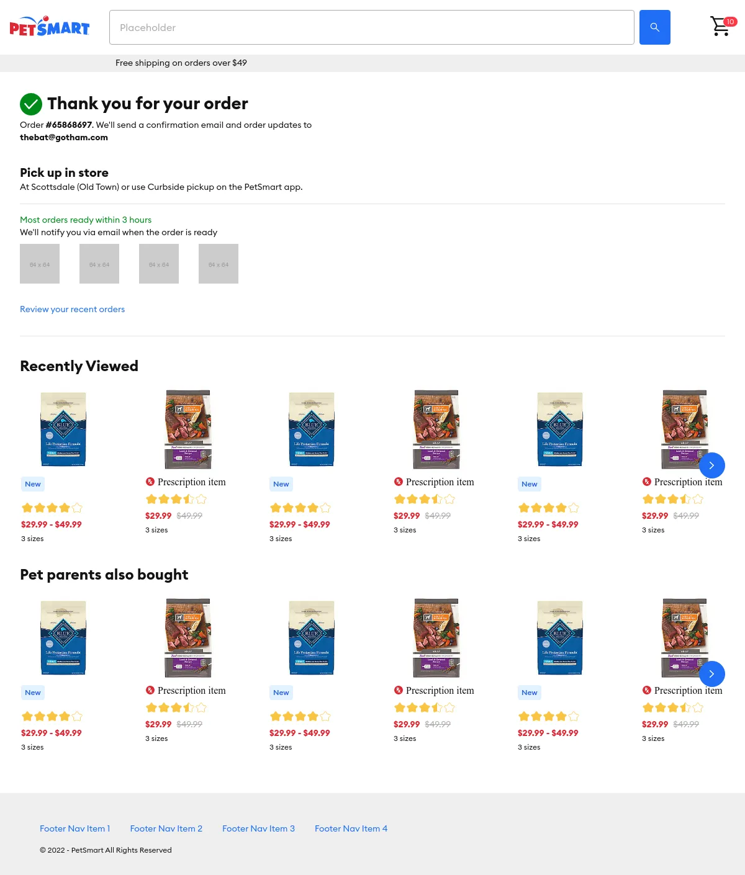
Task: Click the green order confirmation checkmark
Action: click(31, 104)
